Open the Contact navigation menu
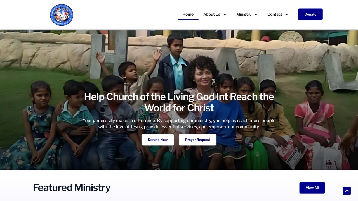Screen dimensions: 358x201 coord(278,14)
